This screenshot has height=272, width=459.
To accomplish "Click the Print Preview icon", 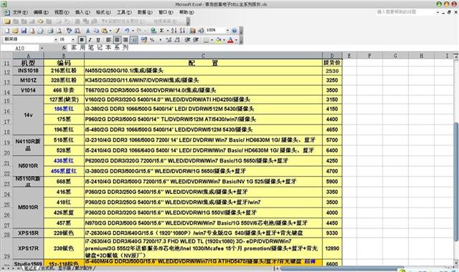I will (x=59, y=30).
